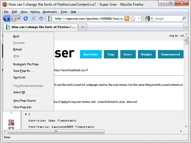Click the 'Done' status bar text
Viewport: 191px width, 143px height.
[x=7, y=137]
